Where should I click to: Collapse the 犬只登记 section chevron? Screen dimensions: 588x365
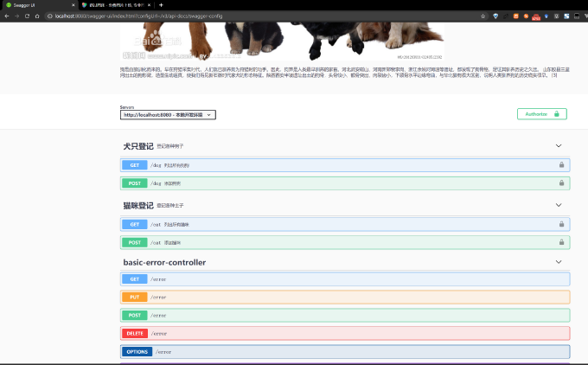click(559, 146)
